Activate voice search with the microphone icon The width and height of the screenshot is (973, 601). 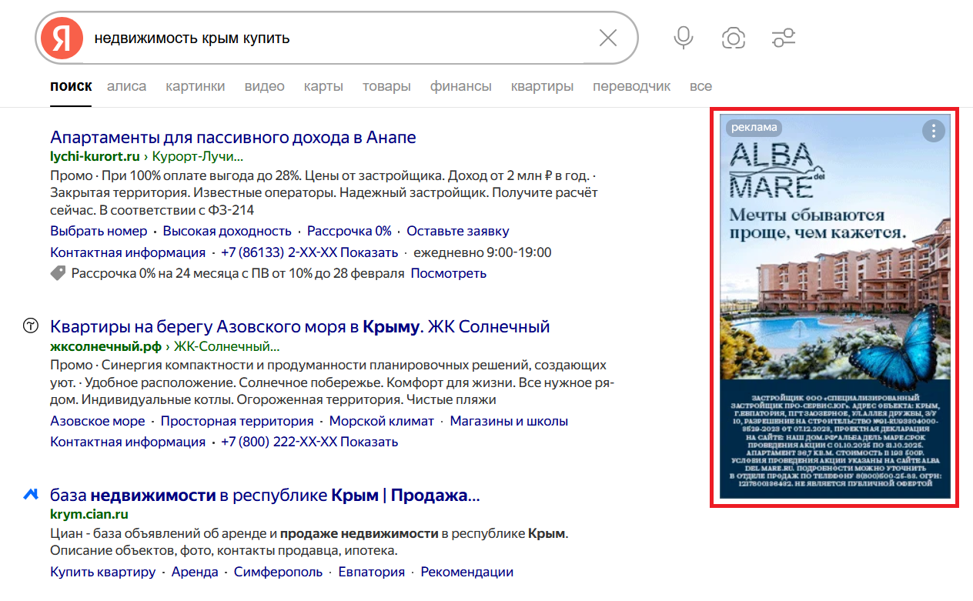click(x=682, y=37)
